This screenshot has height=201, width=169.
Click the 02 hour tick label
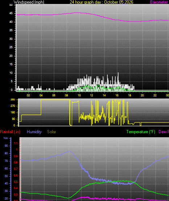[28, 95]
